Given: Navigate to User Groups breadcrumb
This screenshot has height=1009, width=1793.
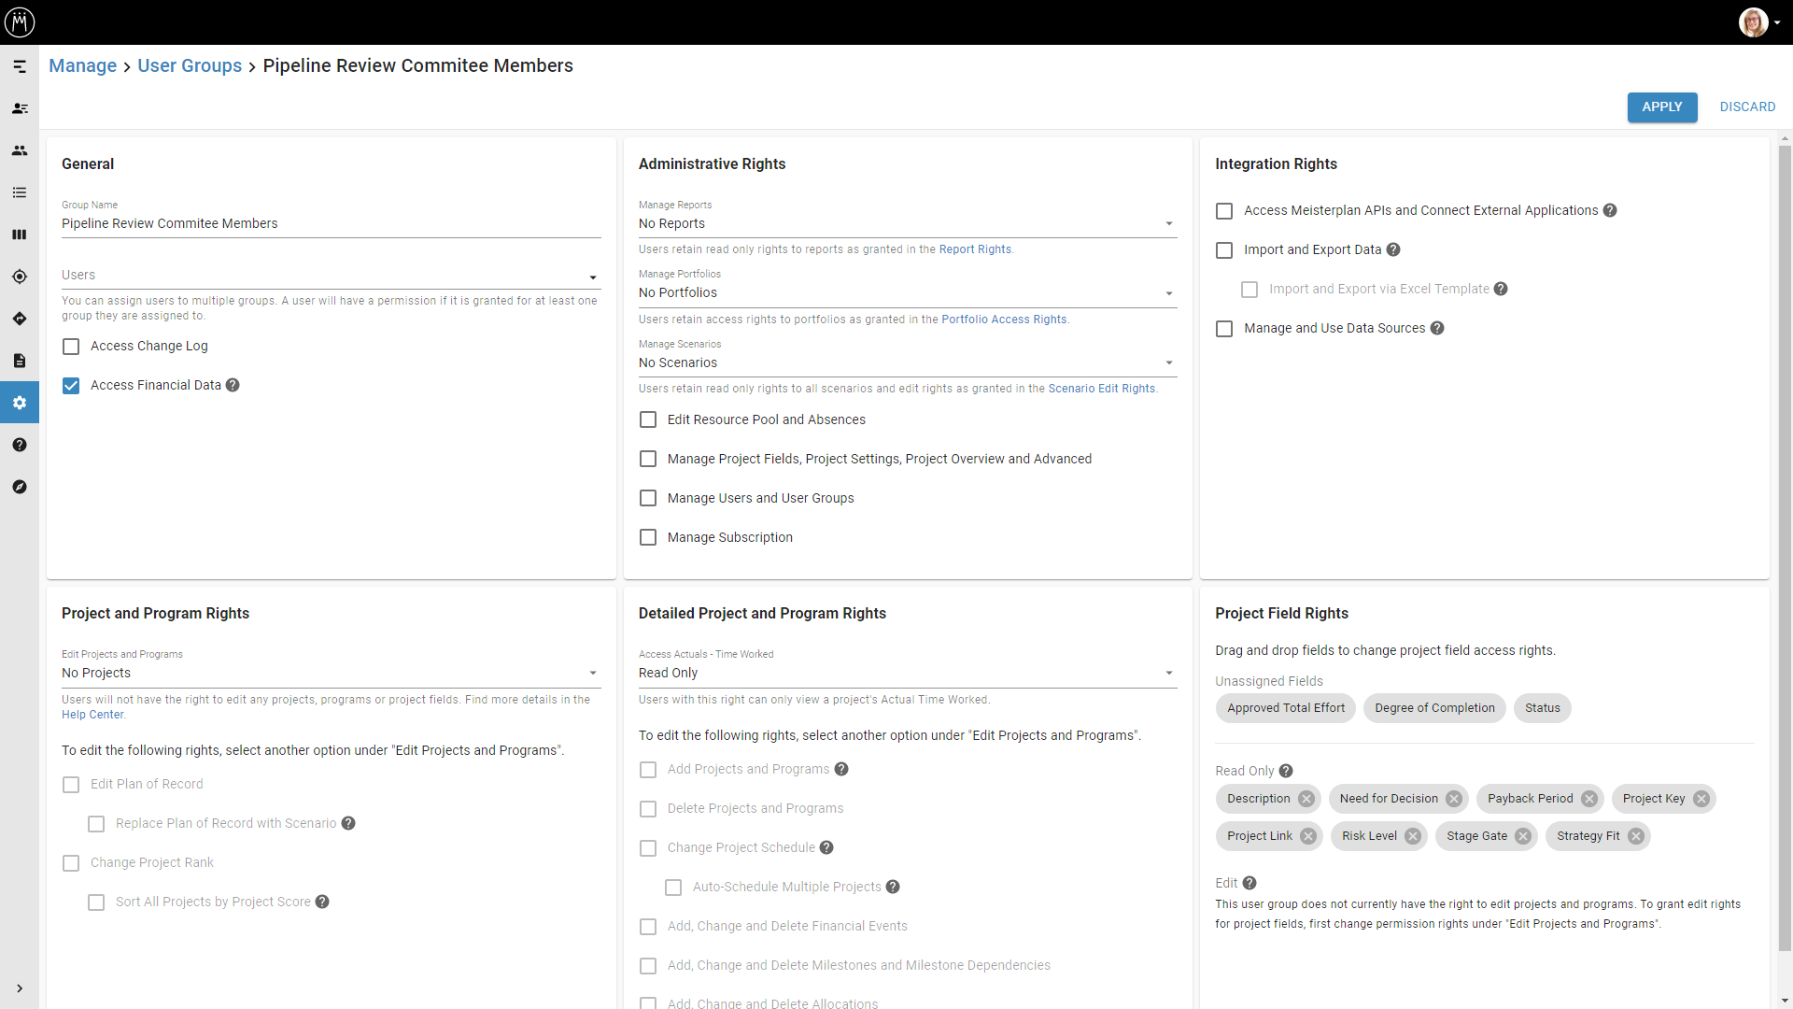Looking at the screenshot, I should click(x=190, y=65).
